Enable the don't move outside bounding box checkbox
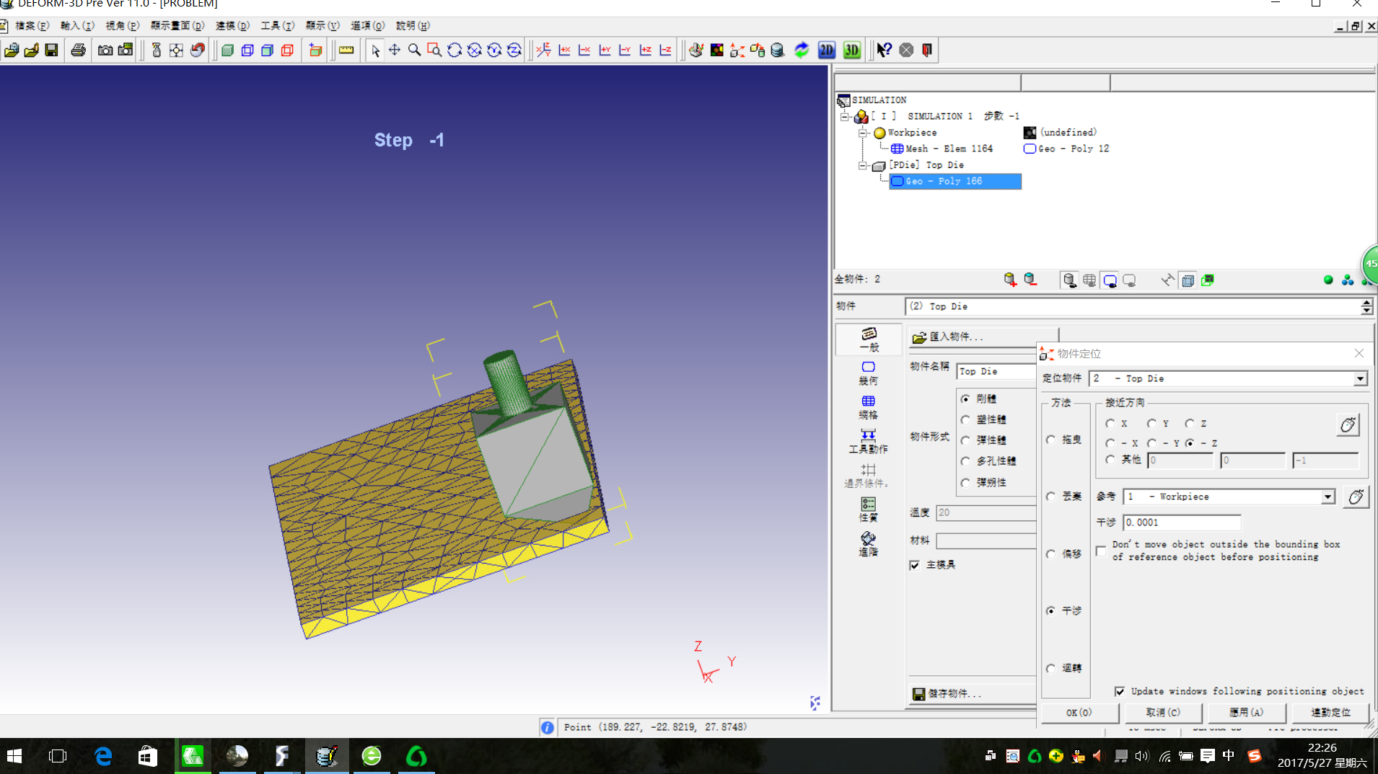Screen dimensions: 1378x774 [x=1101, y=551]
